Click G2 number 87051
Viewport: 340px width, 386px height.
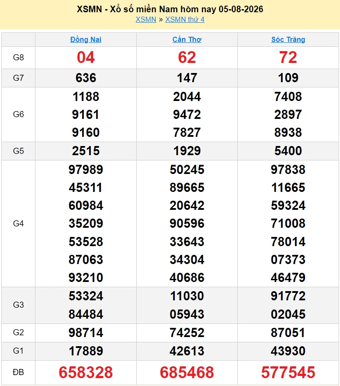(288, 333)
